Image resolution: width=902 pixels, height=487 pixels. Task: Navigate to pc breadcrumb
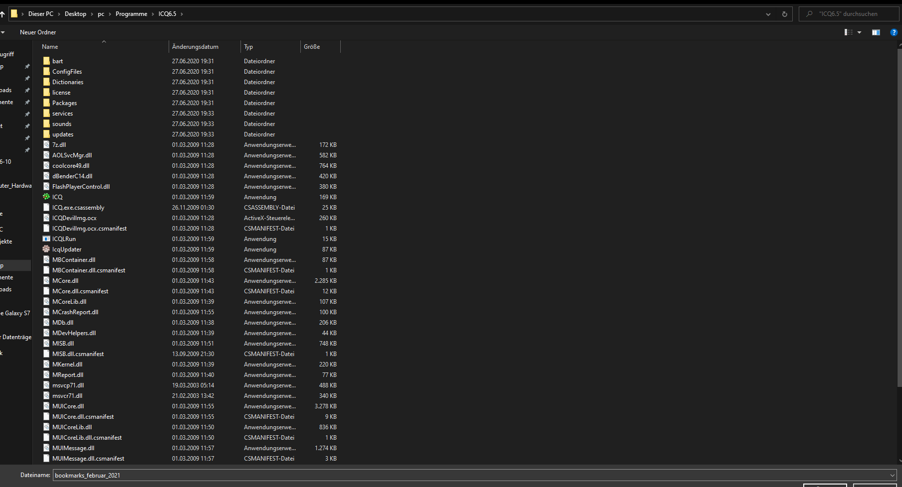[101, 14]
